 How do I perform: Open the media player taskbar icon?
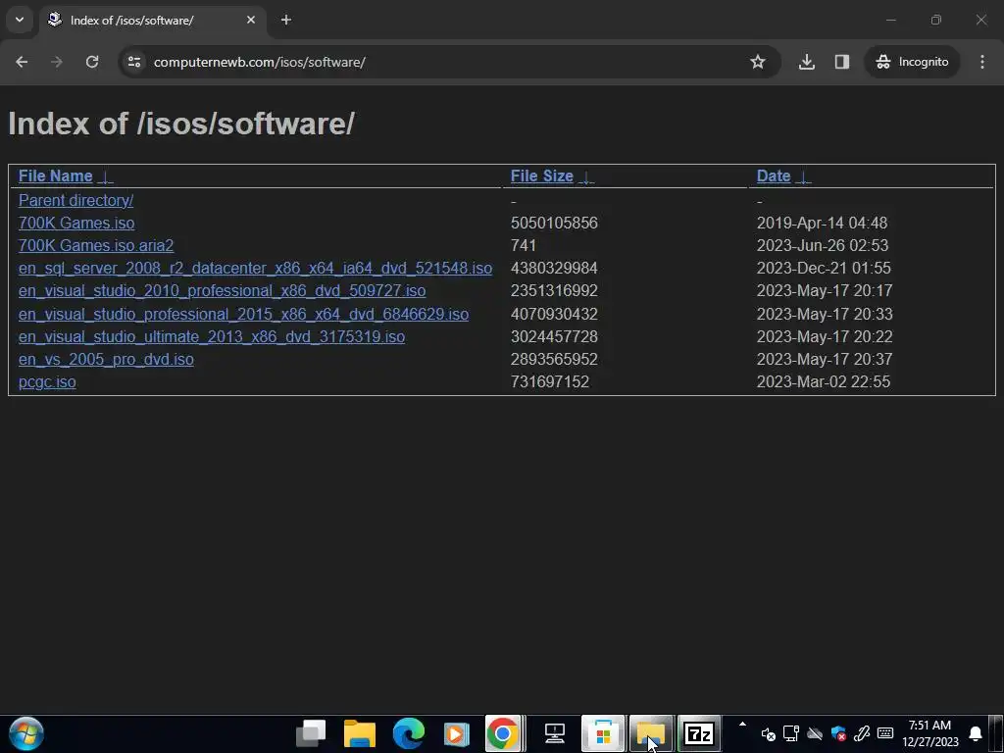point(456,733)
